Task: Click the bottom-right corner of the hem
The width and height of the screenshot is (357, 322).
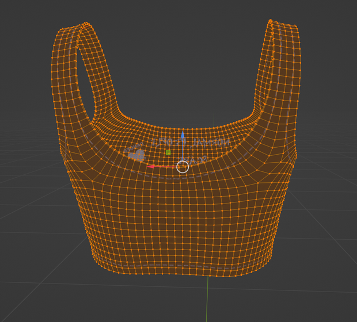Action: tap(268, 265)
